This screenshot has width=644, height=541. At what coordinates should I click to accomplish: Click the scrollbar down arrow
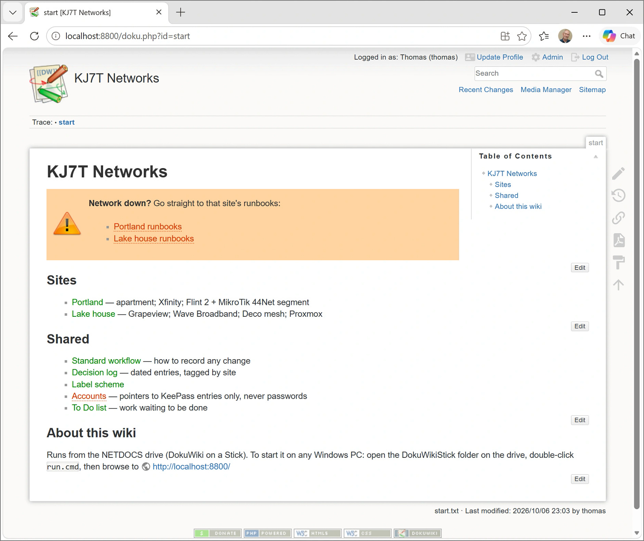tap(637, 533)
